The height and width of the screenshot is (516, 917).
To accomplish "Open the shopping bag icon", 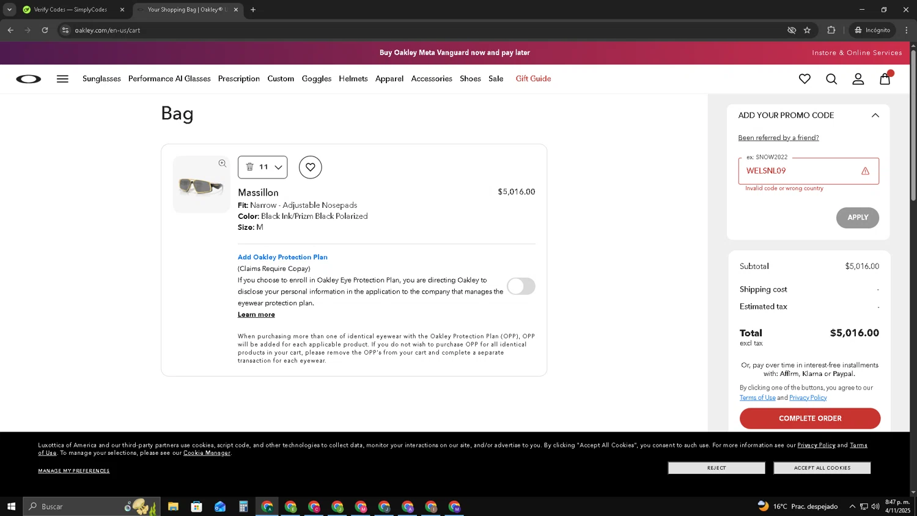I will 885,78.
